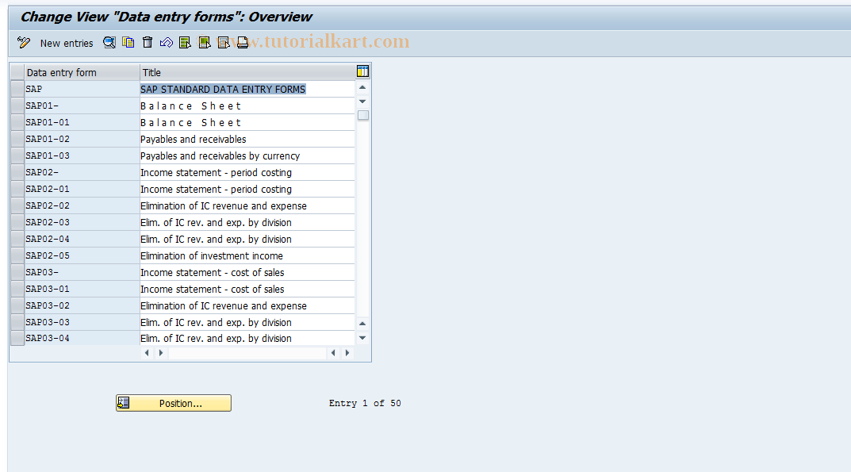Screen dimensions: 851x472
Task: Click the Title column header
Action: coord(247,72)
